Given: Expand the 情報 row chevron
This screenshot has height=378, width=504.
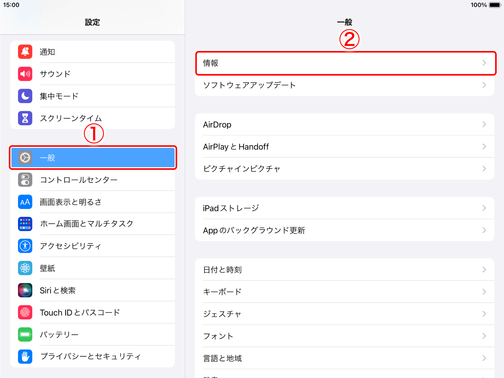Looking at the screenshot, I should [484, 63].
